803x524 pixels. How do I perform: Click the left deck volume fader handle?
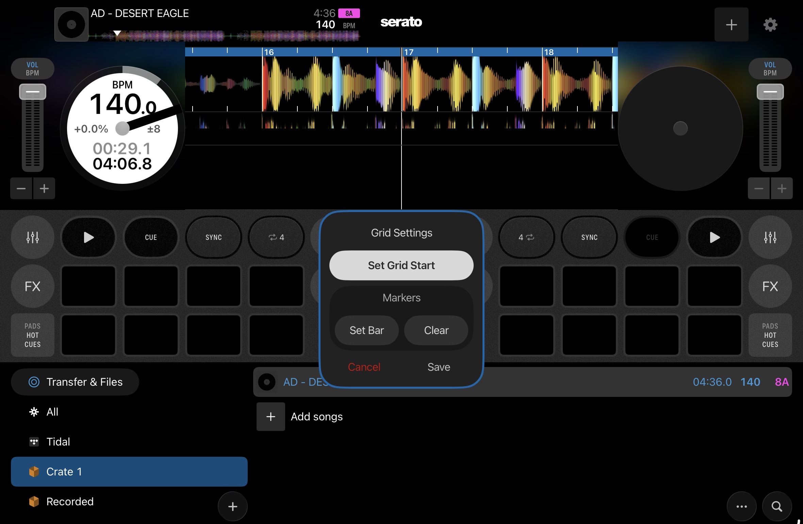pyautogui.click(x=33, y=92)
